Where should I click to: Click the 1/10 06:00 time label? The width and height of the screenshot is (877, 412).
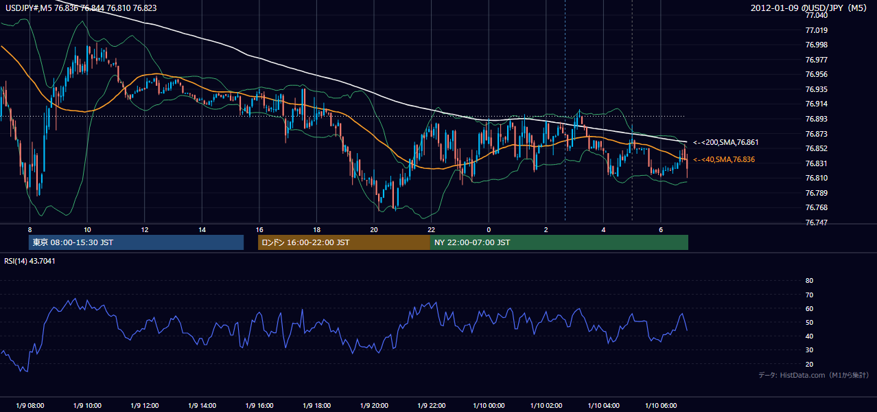661,405
